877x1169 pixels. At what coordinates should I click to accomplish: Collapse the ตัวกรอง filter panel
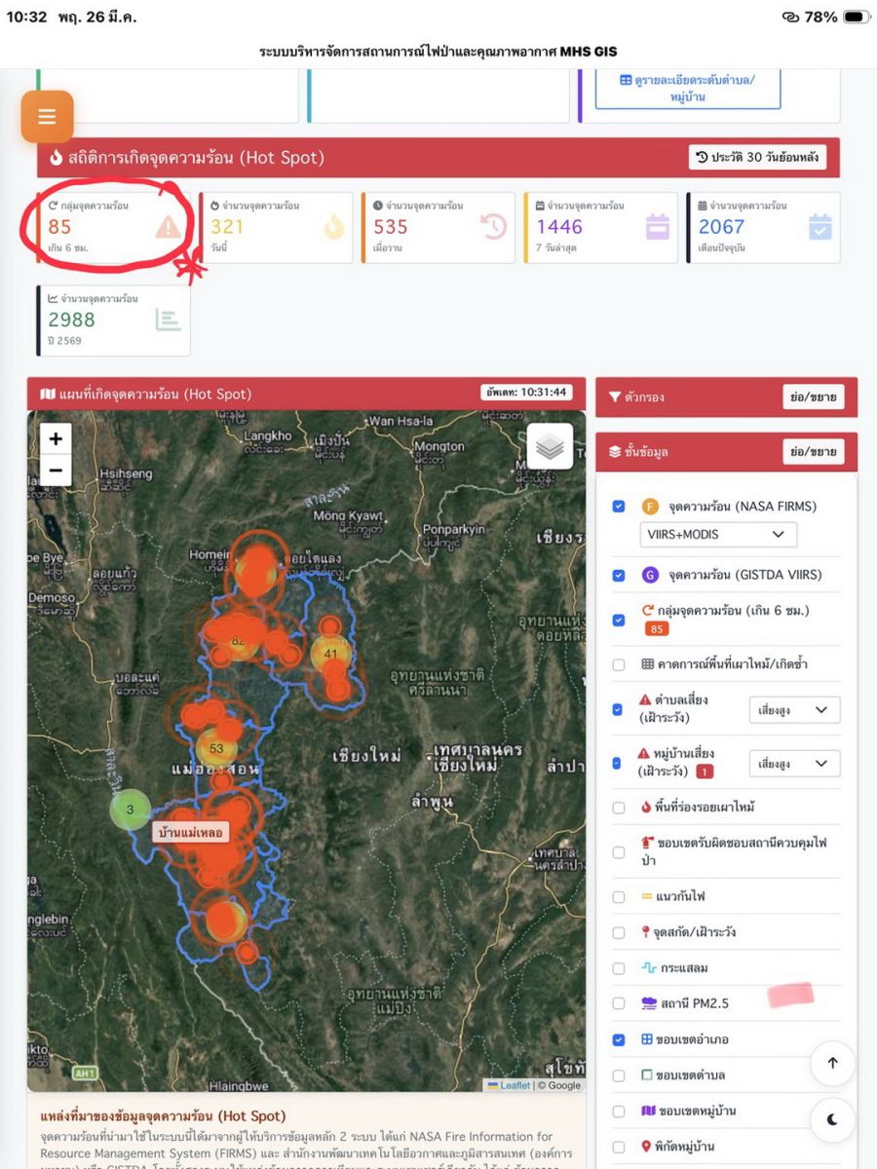(813, 397)
